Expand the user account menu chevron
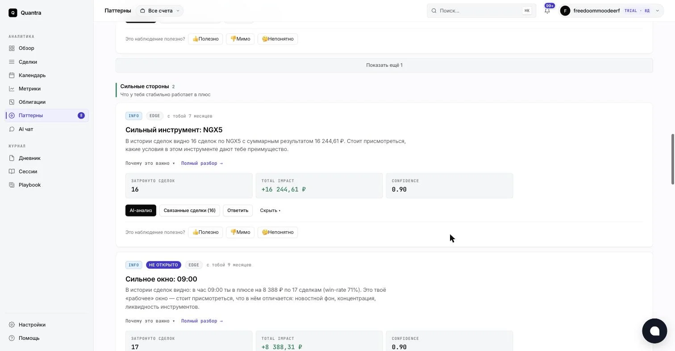 657,11
